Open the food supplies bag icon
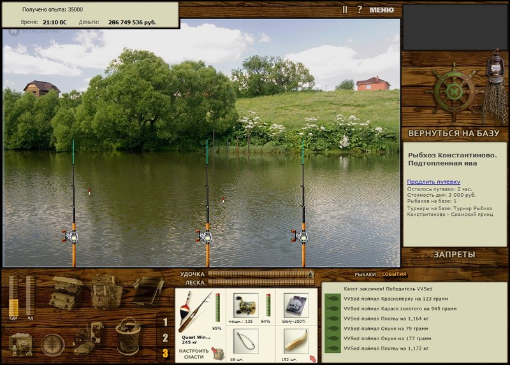The width and height of the screenshot is (510, 365). (x=20, y=345)
